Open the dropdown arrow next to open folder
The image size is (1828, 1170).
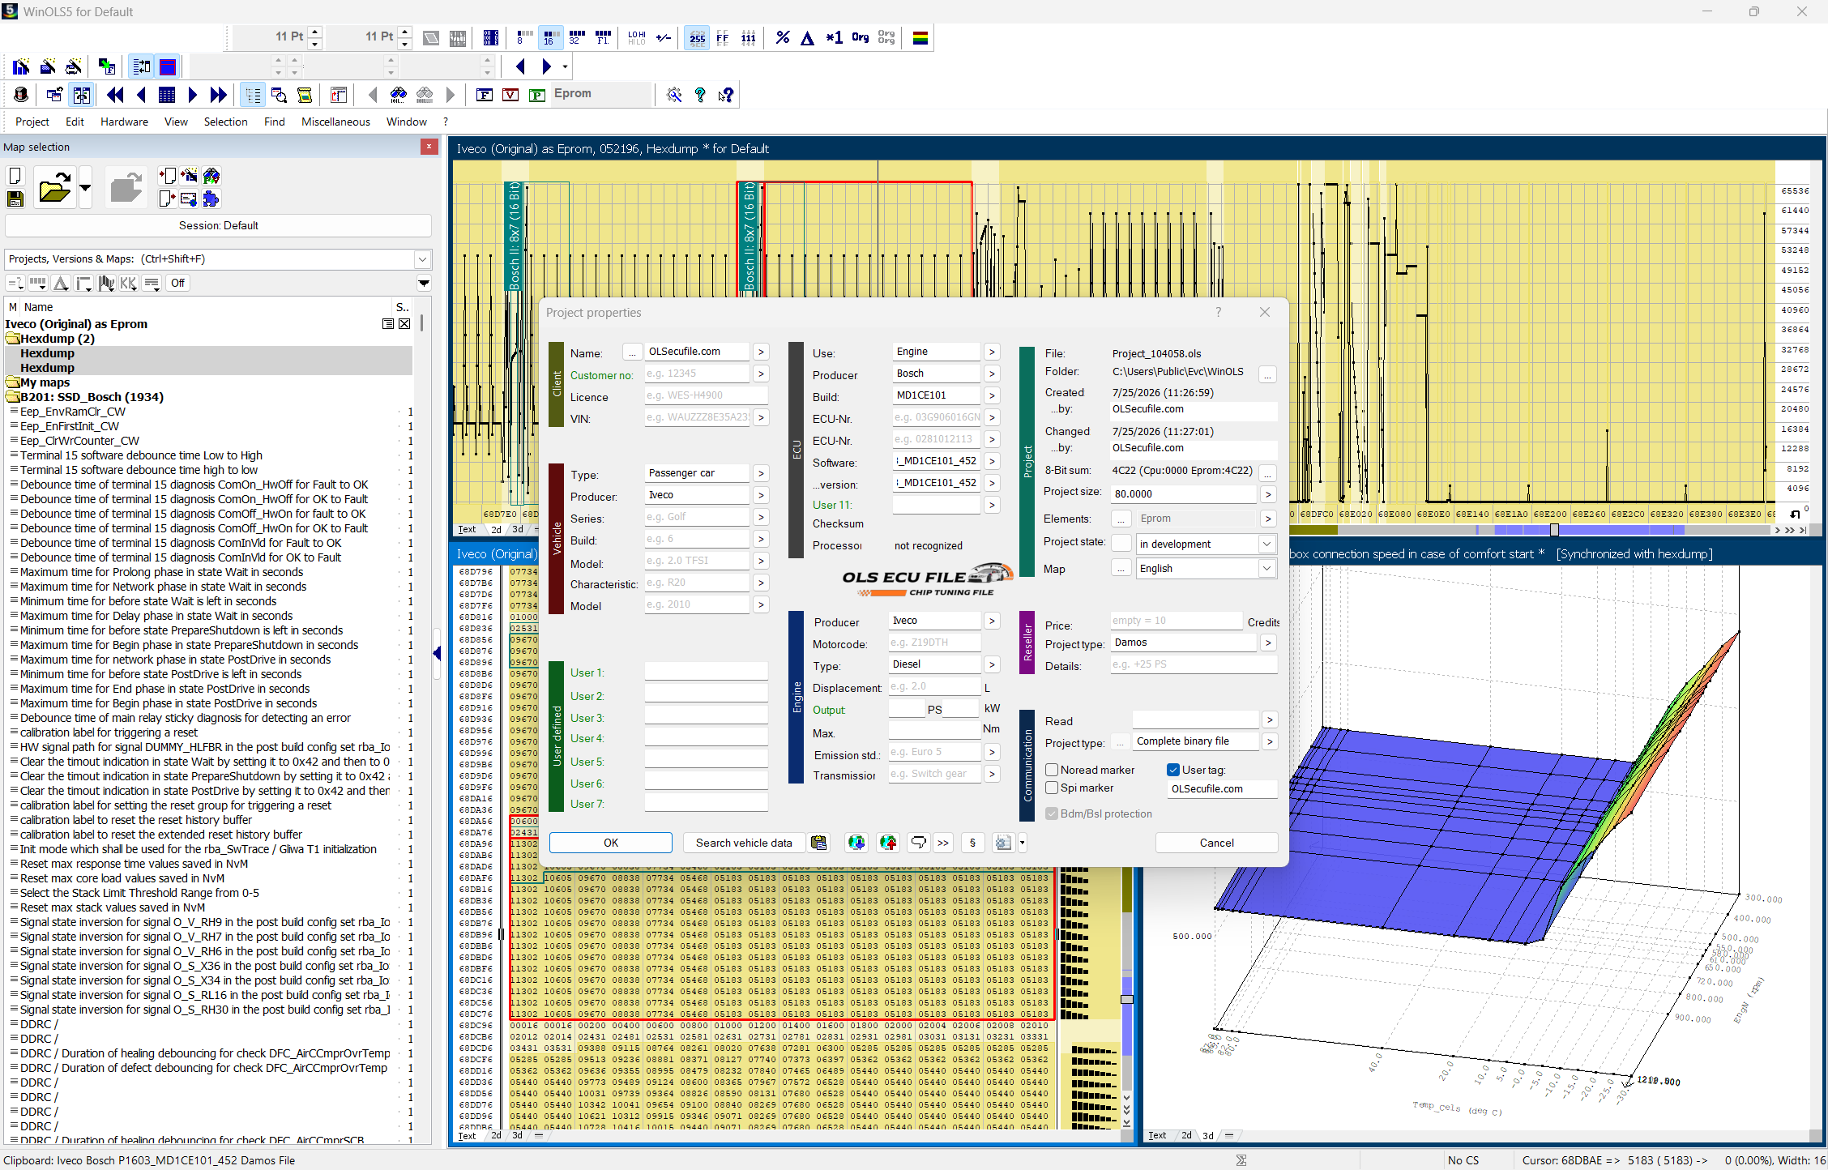tap(85, 189)
